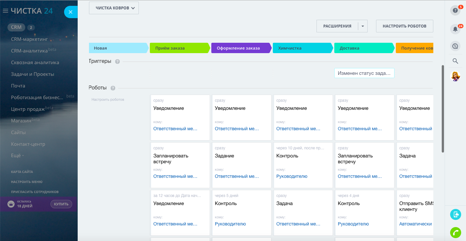Expand the Чистка ковров dropdown
This screenshot has height=241, width=466.
pyautogui.click(x=114, y=8)
